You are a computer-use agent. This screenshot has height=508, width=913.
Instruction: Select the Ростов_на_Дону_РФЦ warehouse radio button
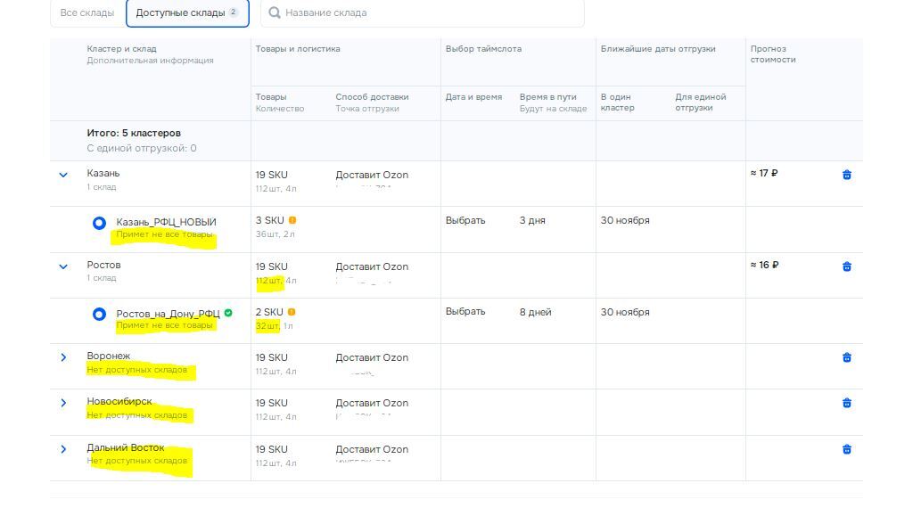(x=100, y=315)
